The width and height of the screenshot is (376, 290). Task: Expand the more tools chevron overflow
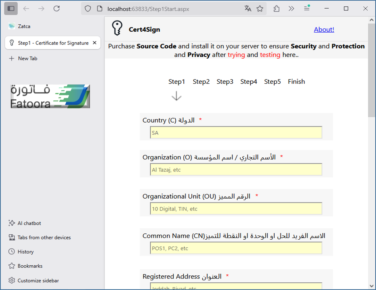click(x=291, y=9)
